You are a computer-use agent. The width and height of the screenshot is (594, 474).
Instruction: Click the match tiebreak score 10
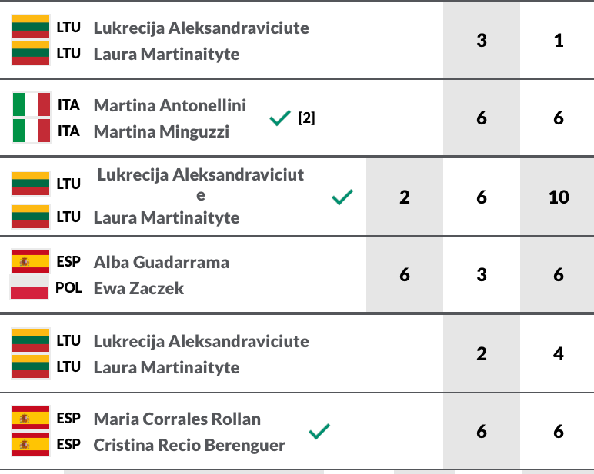coord(559,197)
